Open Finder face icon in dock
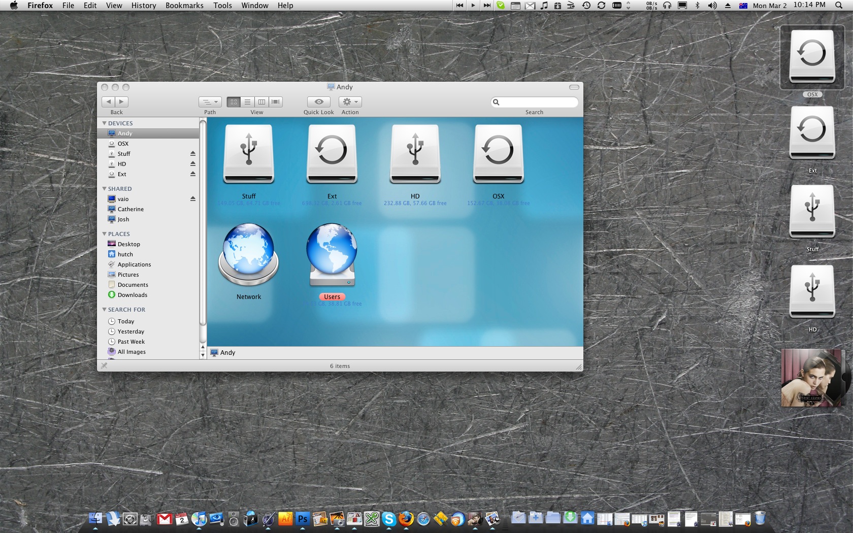 (x=95, y=519)
